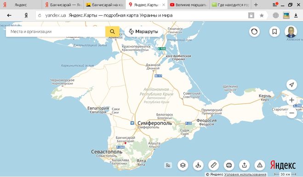Click the print map icon

pyautogui.click(x=229, y=165)
